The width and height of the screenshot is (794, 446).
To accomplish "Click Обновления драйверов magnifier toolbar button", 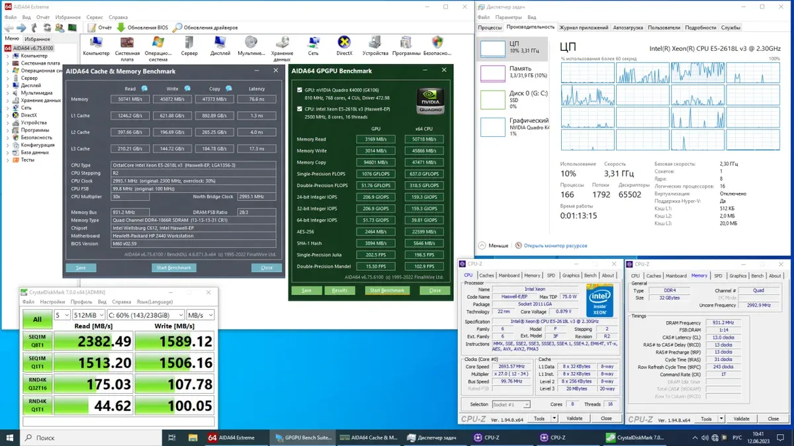I will [x=205, y=28].
